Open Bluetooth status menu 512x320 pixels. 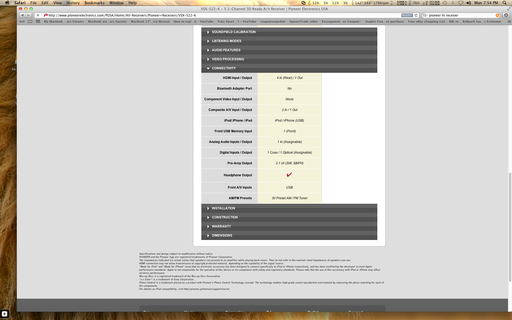pos(453,3)
